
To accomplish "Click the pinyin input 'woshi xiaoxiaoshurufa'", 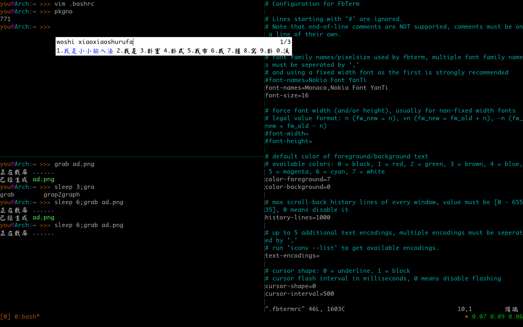I will 95,42.
